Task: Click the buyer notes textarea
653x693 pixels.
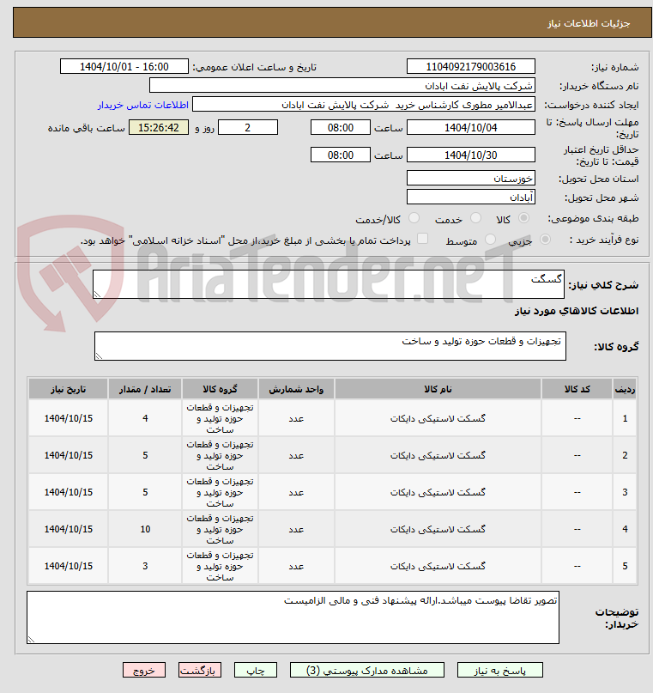Action: 293,617
